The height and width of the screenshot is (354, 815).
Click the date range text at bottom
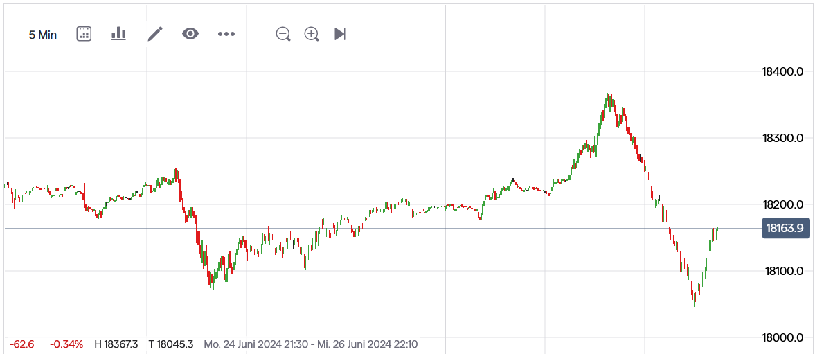tap(310, 344)
